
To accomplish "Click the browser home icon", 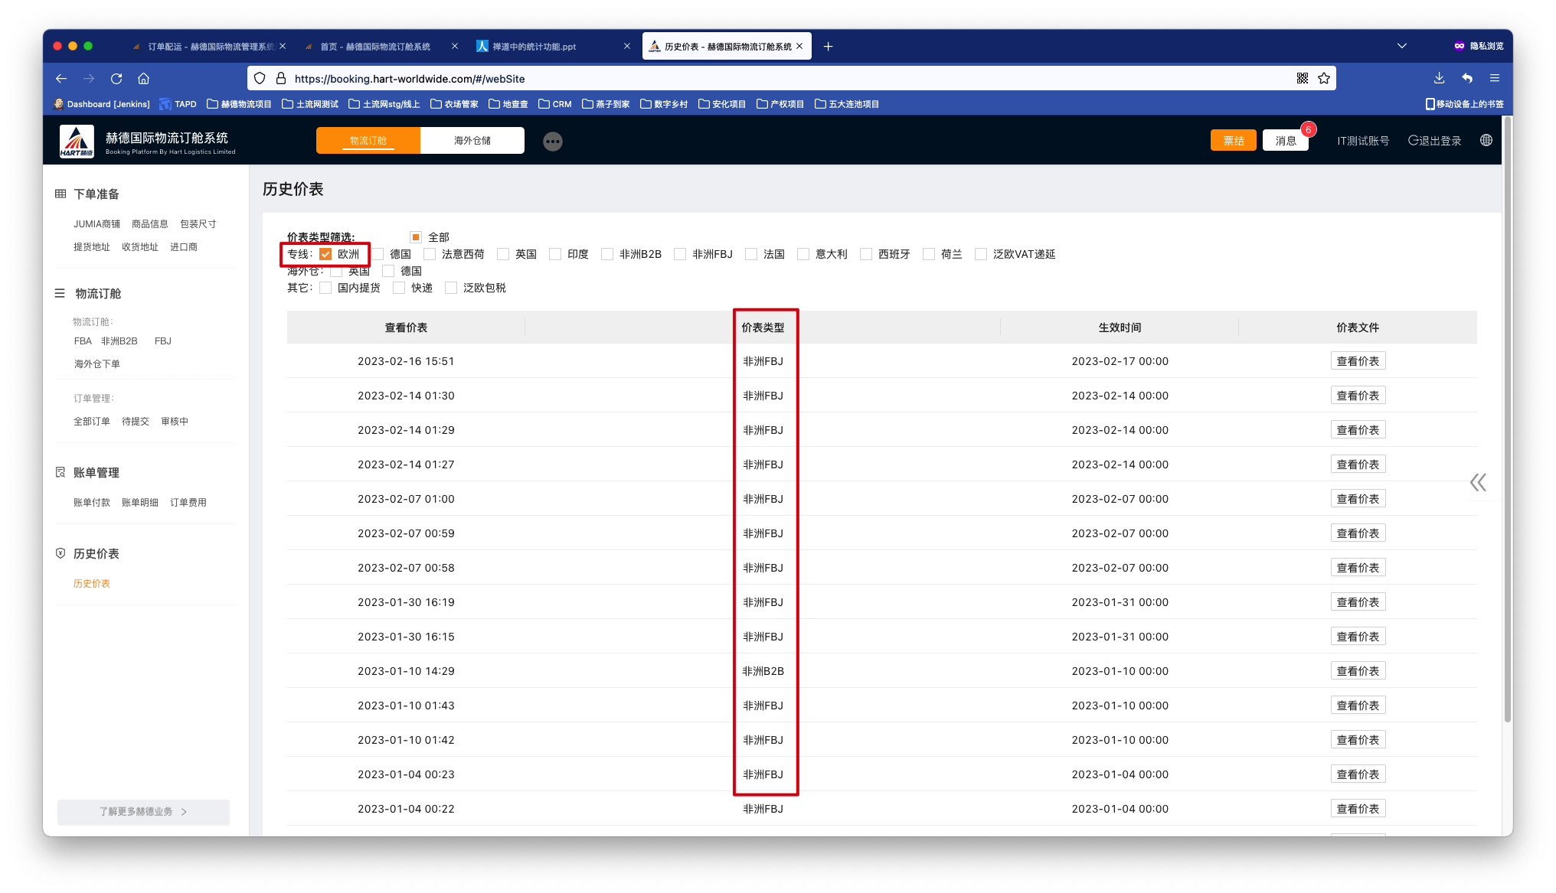I will [x=143, y=79].
